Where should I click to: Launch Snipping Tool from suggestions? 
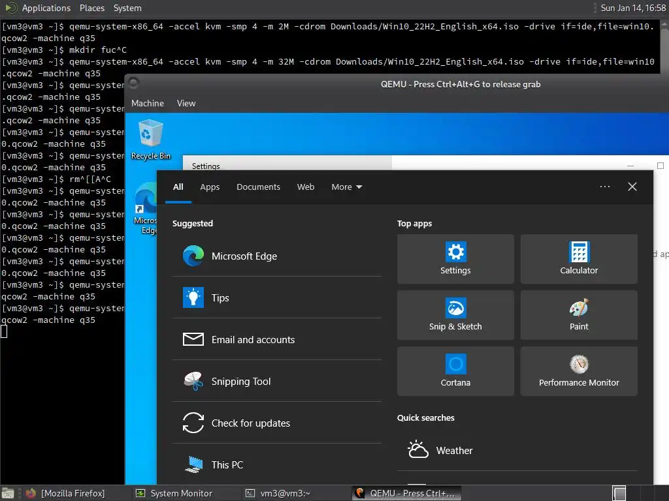click(276, 381)
